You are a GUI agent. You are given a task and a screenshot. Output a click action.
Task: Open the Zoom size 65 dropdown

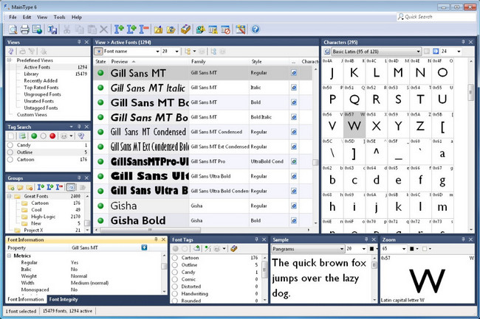pyautogui.click(x=404, y=249)
